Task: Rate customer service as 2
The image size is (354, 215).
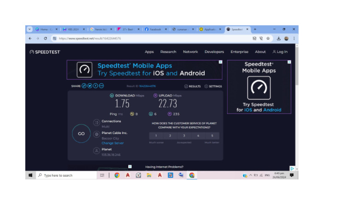Action: tap(170, 136)
